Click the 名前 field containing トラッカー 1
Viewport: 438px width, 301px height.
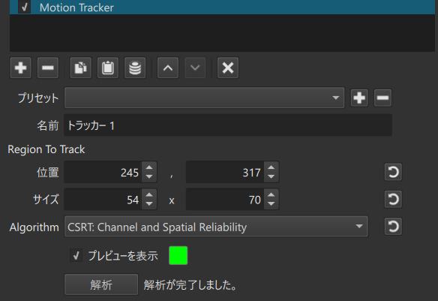[x=228, y=125]
